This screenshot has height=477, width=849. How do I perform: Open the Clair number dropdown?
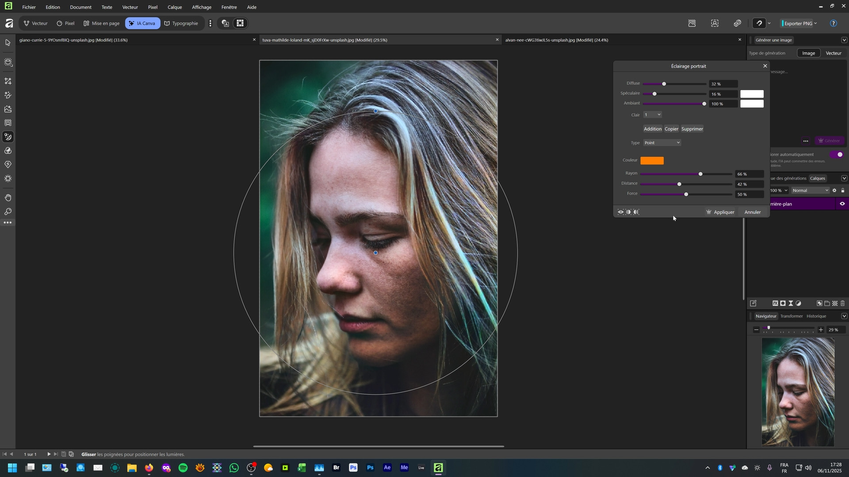pyautogui.click(x=652, y=115)
